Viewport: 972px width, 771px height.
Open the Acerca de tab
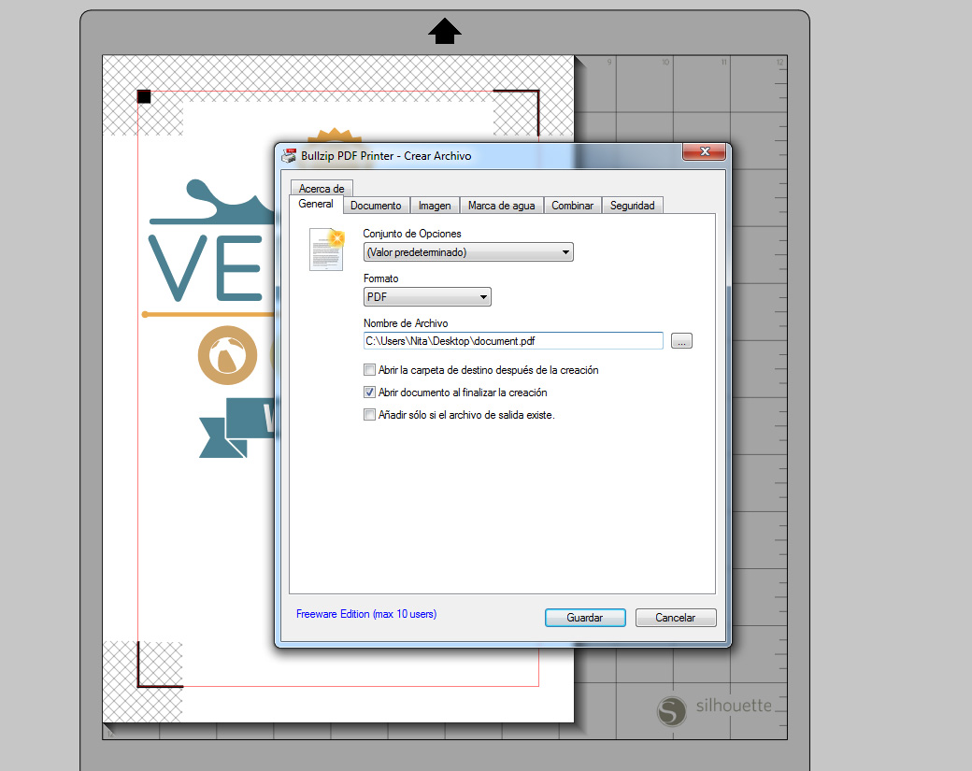click(322, 188)
